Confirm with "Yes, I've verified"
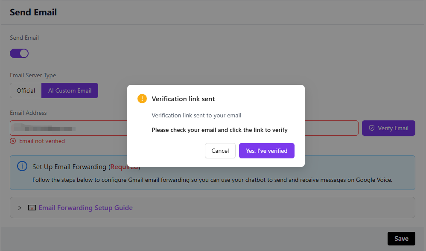Screen dimensions: 426x251 (267, 151)
